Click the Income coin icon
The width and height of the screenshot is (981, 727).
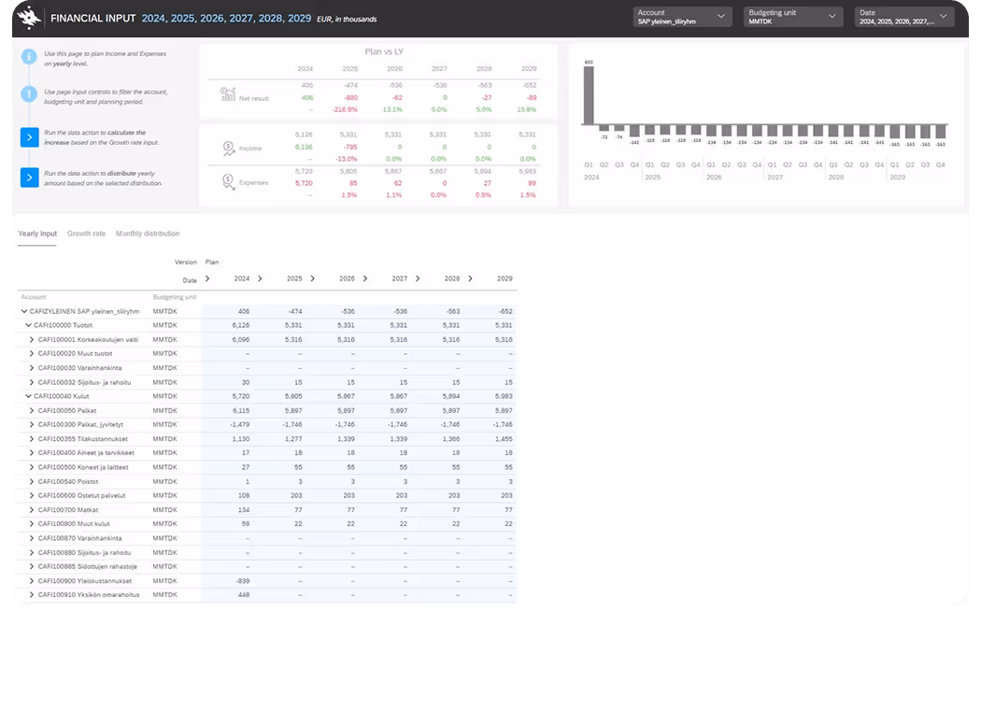click(x=229, y=149)
